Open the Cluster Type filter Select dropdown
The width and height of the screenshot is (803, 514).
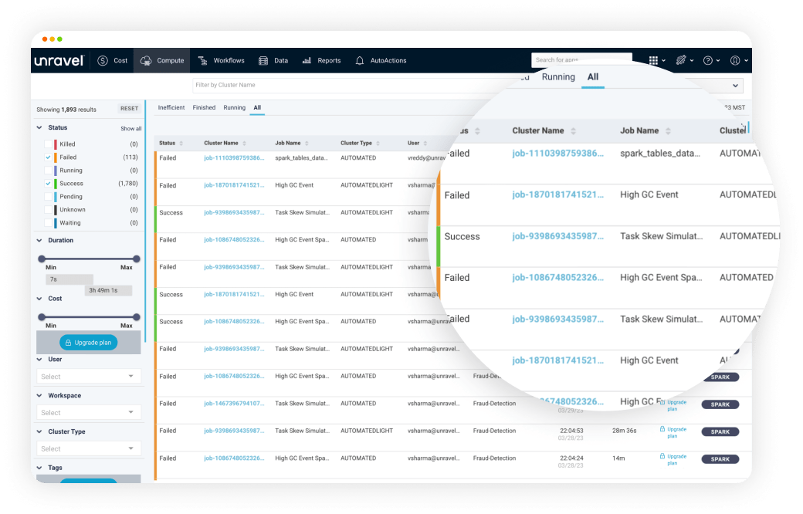click(88, 448)
